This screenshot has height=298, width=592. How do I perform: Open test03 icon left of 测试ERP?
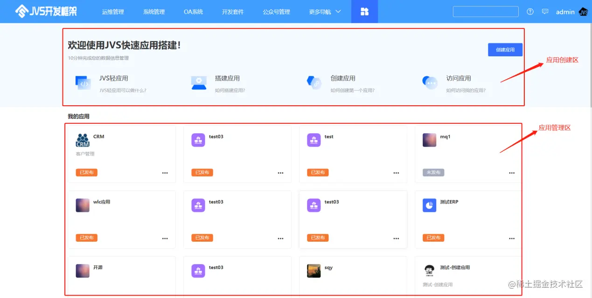(x=314, y=205)
